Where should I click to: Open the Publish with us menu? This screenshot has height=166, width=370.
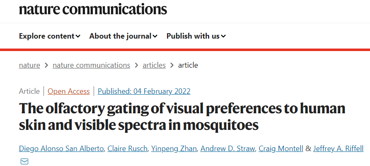pos(193,36)
